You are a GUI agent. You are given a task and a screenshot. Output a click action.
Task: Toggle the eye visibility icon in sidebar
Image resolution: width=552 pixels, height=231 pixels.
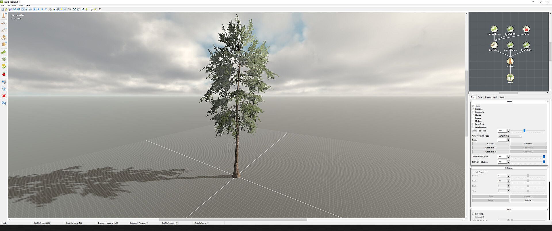tap(4, 103)
